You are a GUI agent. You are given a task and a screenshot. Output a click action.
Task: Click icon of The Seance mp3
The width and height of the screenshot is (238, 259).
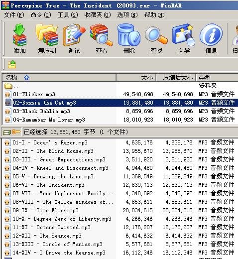coord(7,236)
